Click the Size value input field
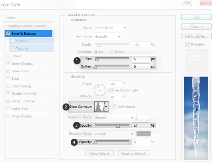Screen dimensions: 212x162 point(141,59)
